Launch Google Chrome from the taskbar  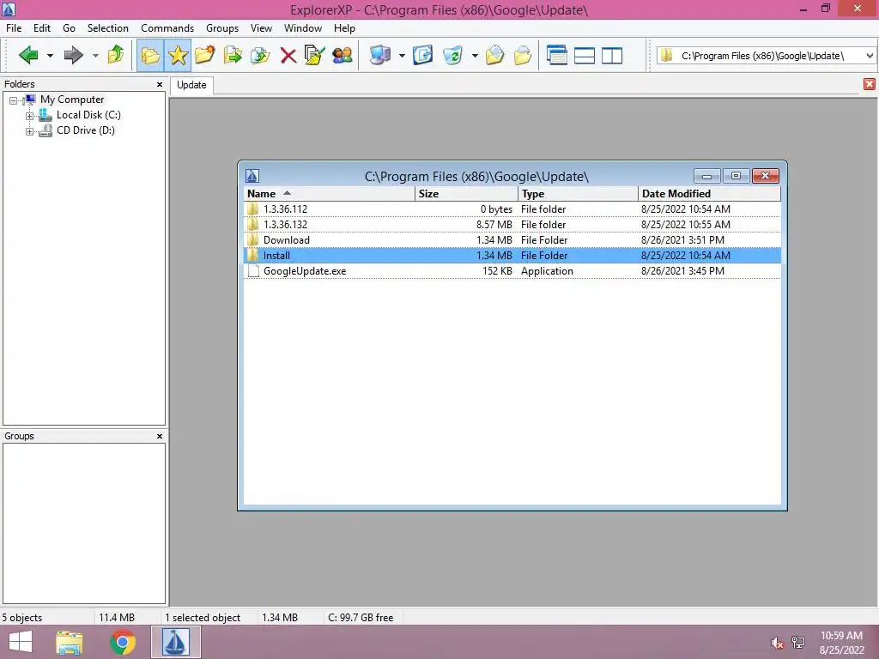tap(122, 642)
